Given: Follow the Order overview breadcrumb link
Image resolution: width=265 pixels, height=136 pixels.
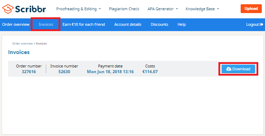Looking at the screenshot, I should [23, 43].
